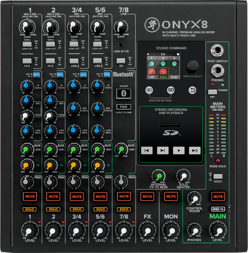Toggle the 48V phantom power switch
Viewport: 248px width, 253px height.
pyautogui.click(x=212, y=92)
